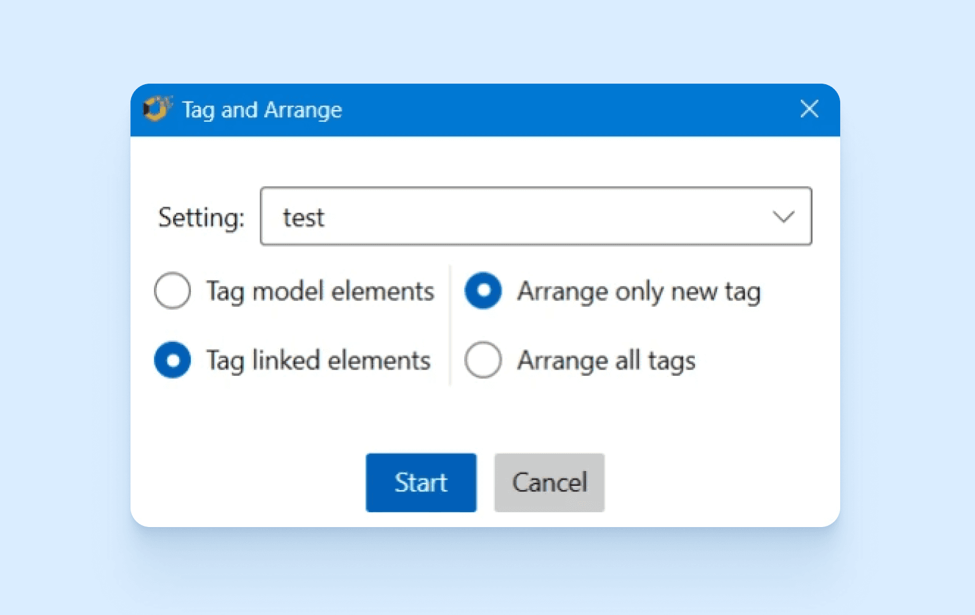Click the empty title bar area
Image resolution: width=975 pixels, height=615 pixels.
coord(554,109)
